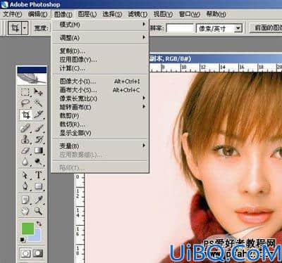Click the 前面的图像 button
This screenshot has height=263, width=282.
point(266,28)
